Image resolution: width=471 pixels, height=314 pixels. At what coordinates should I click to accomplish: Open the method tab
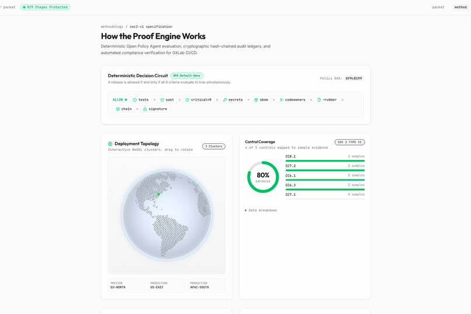(460, 7)
